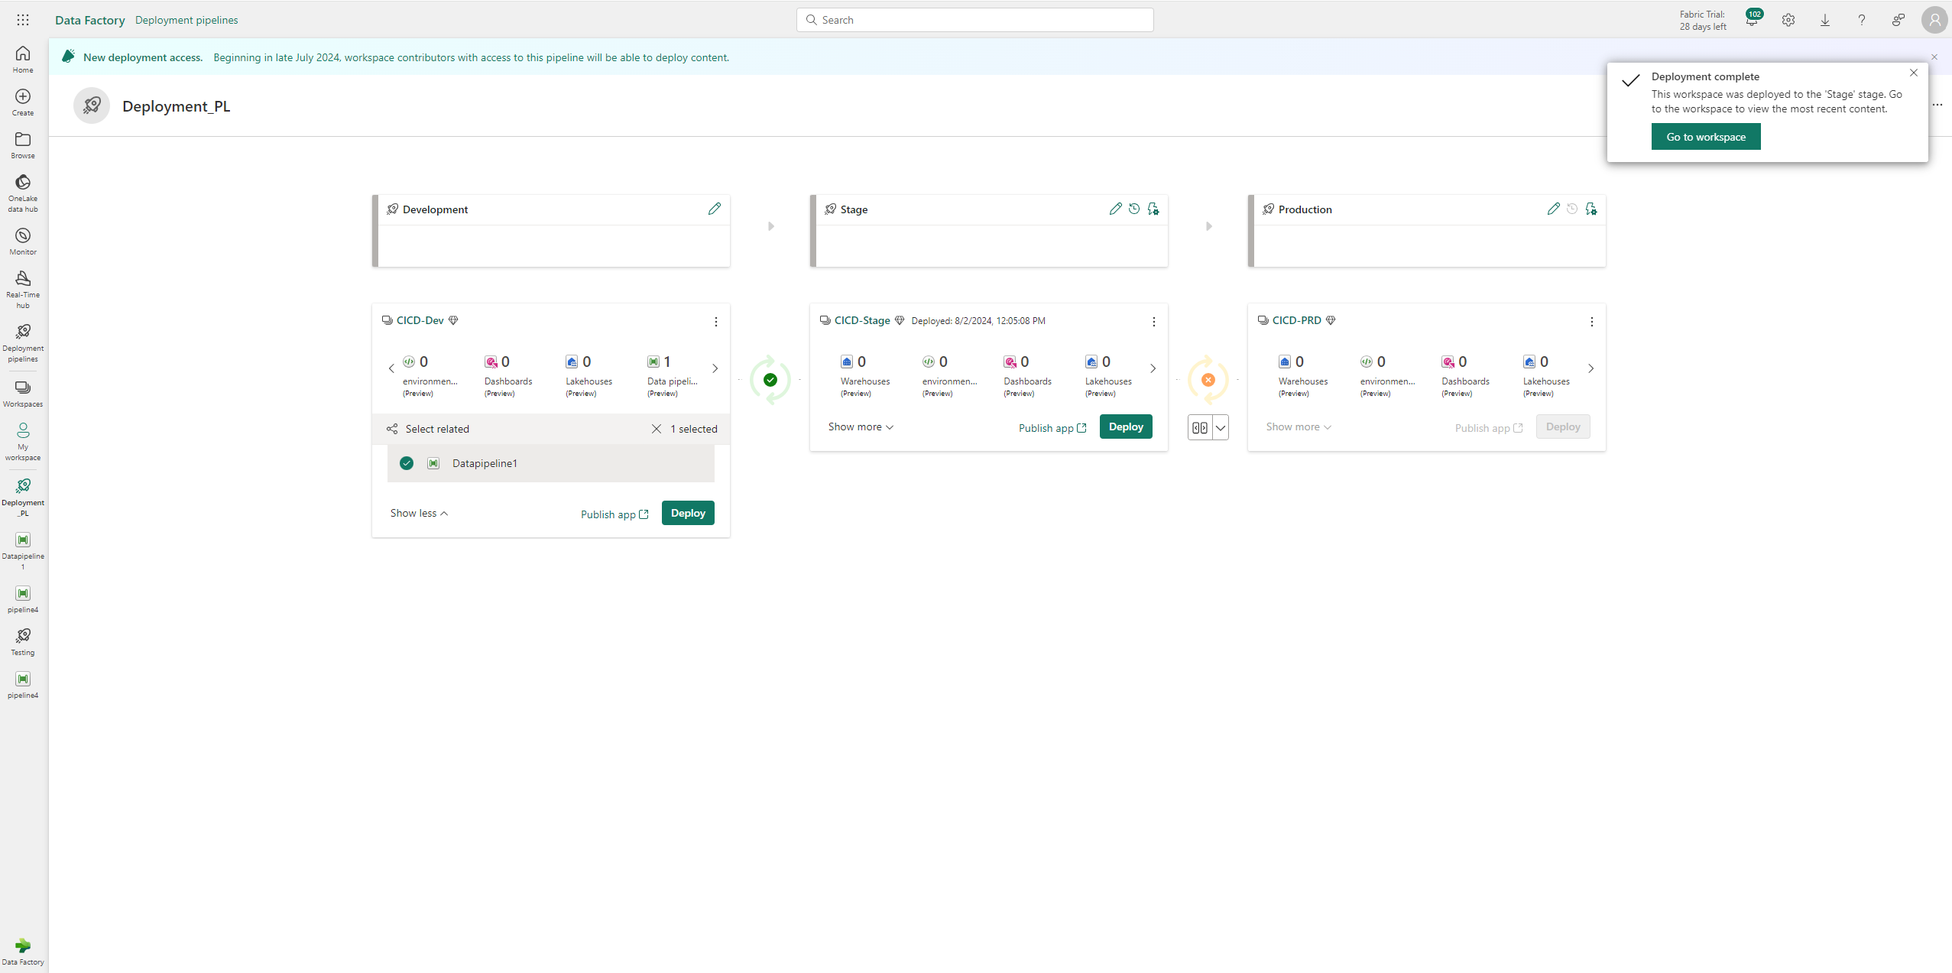This screenshot has width=1952, height=973.
Task: Open Datapipeline 1 sidebar item
Action: pyautogui.click(x=23, y=551)
